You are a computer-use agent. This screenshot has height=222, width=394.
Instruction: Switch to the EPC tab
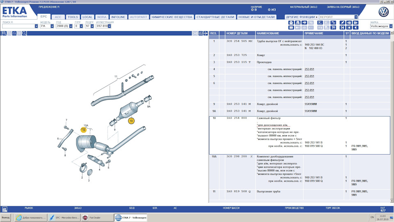(x=44, y=16)
